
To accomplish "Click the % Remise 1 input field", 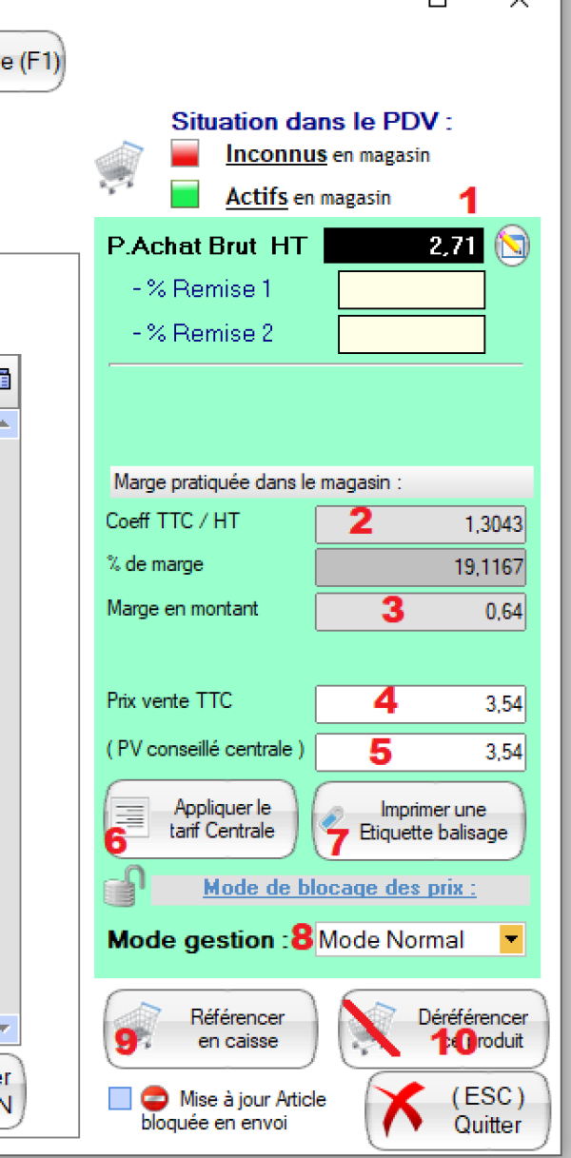I will click(x=411, y=289).
